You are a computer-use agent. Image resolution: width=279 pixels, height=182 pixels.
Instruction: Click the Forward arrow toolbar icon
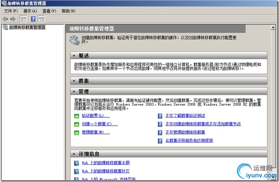click(13, 19)
